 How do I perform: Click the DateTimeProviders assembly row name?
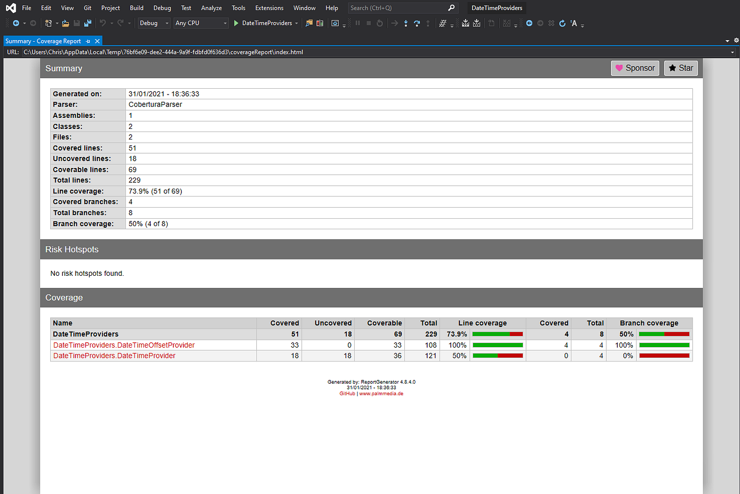click(x=86, y=334)
